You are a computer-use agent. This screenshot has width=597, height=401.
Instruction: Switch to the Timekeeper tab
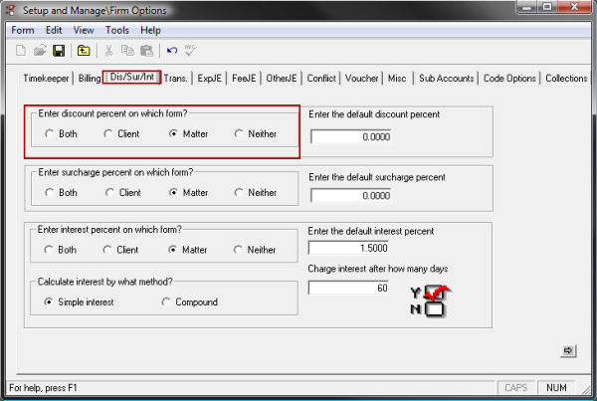click(x=47, y=78)
